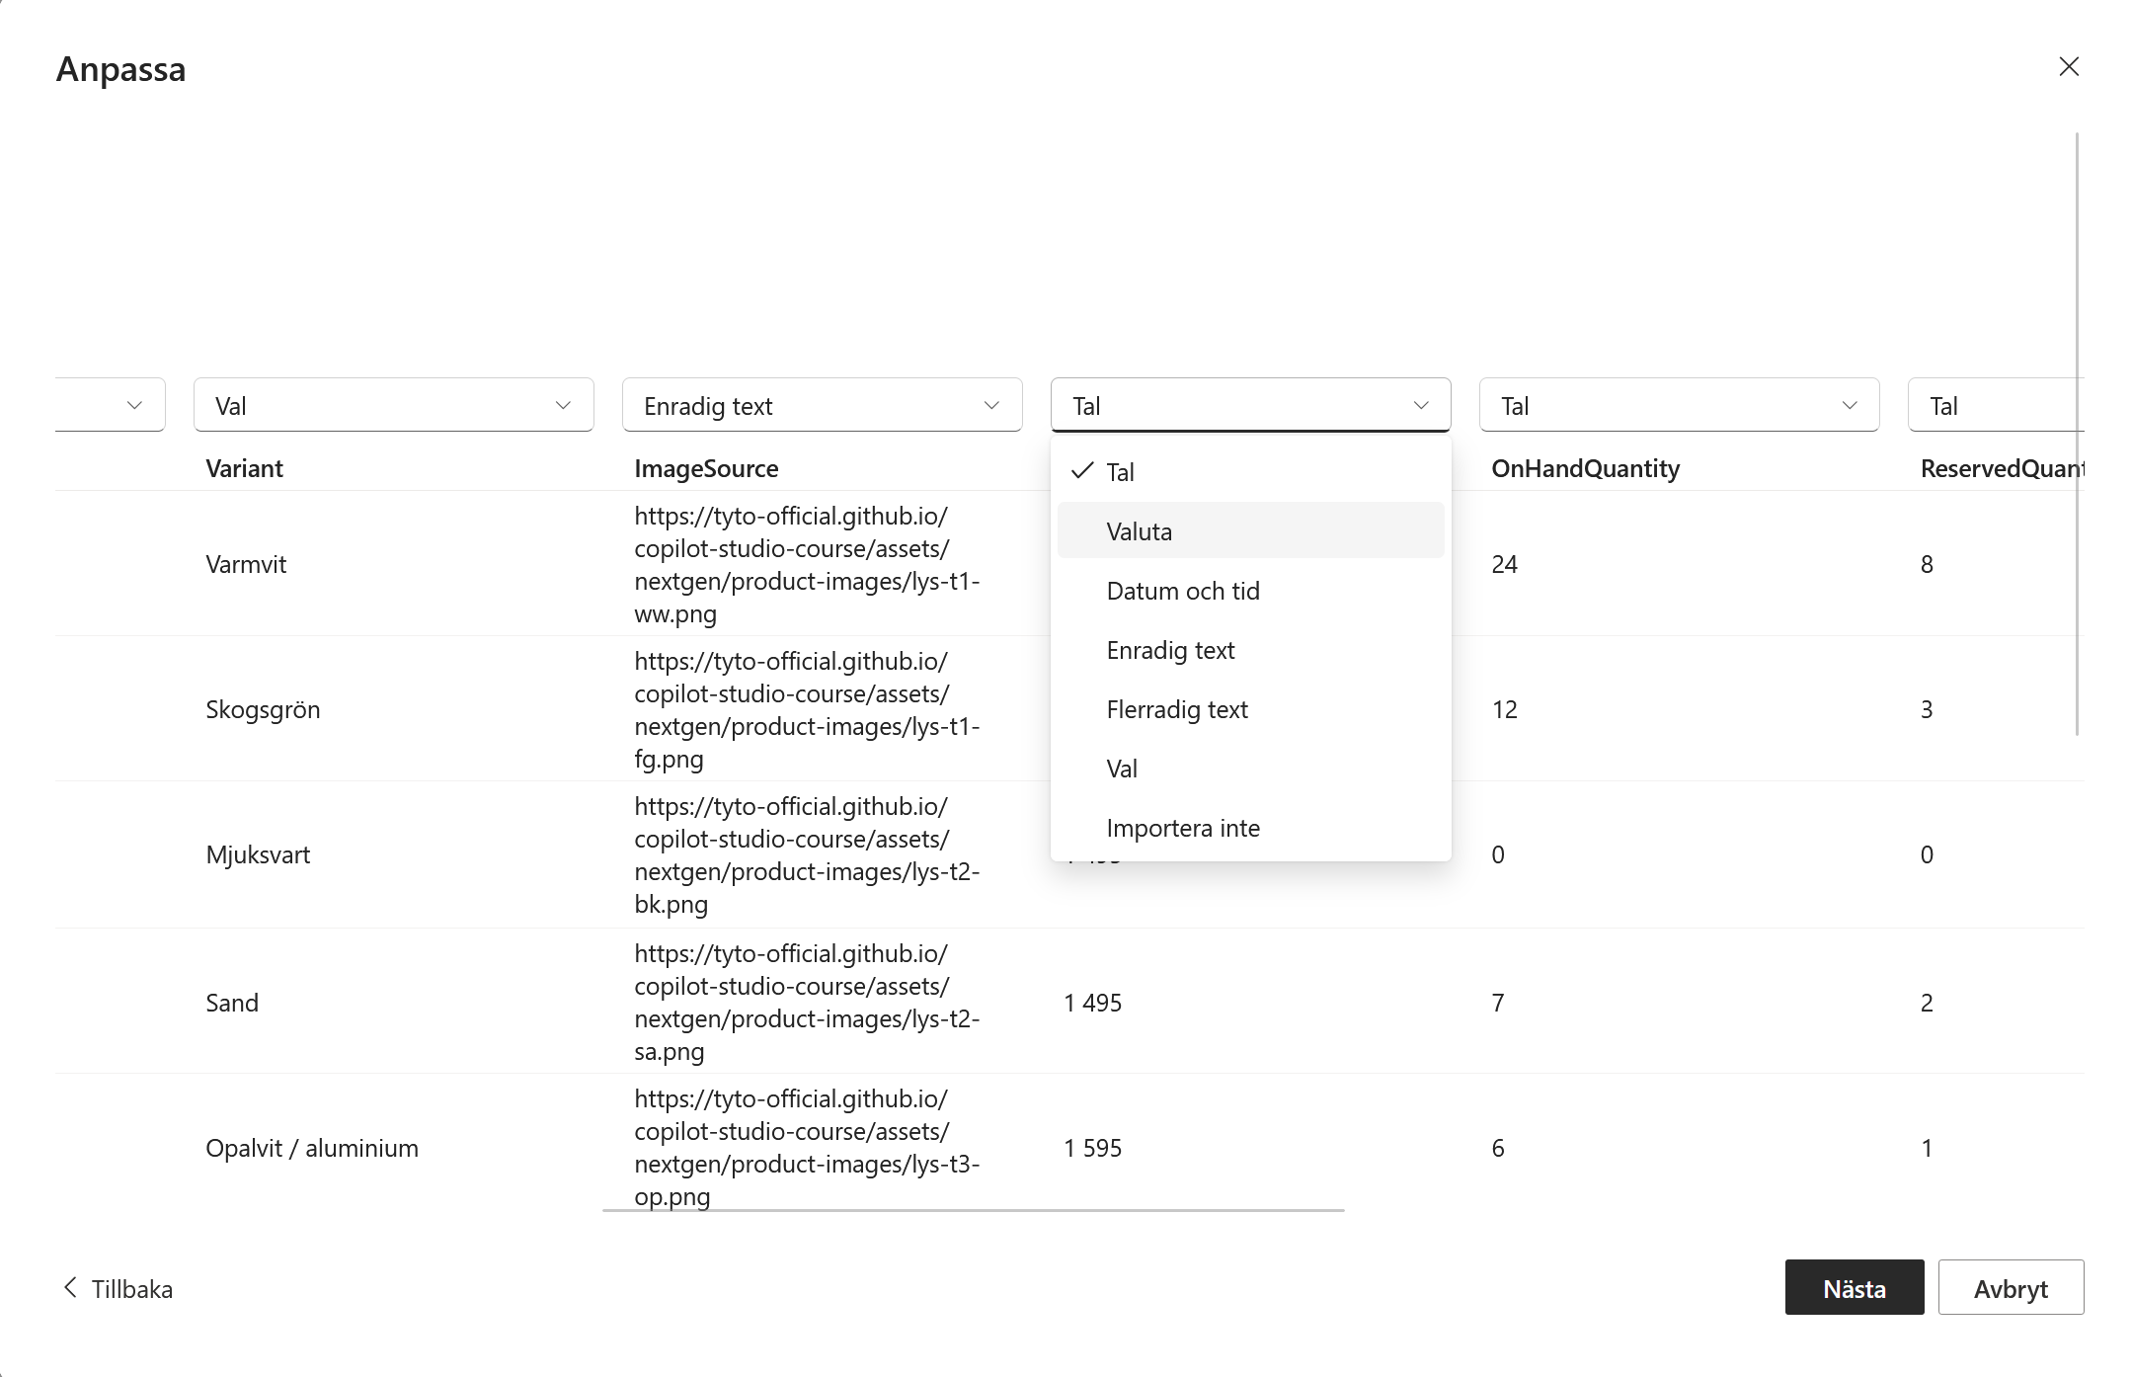Pick Enradig text from the open menu
Screen dimensions: 2132x1377
[1250, 650]
